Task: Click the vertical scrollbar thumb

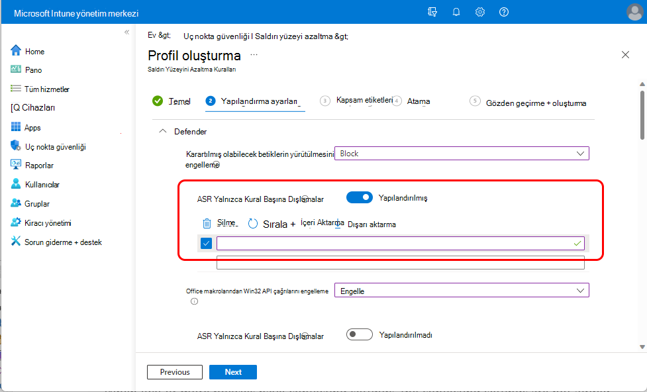Action: point(642,115)
